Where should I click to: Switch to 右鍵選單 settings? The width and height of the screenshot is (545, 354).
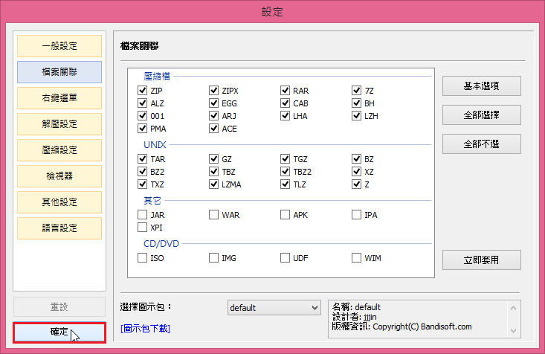coord(59,98)
